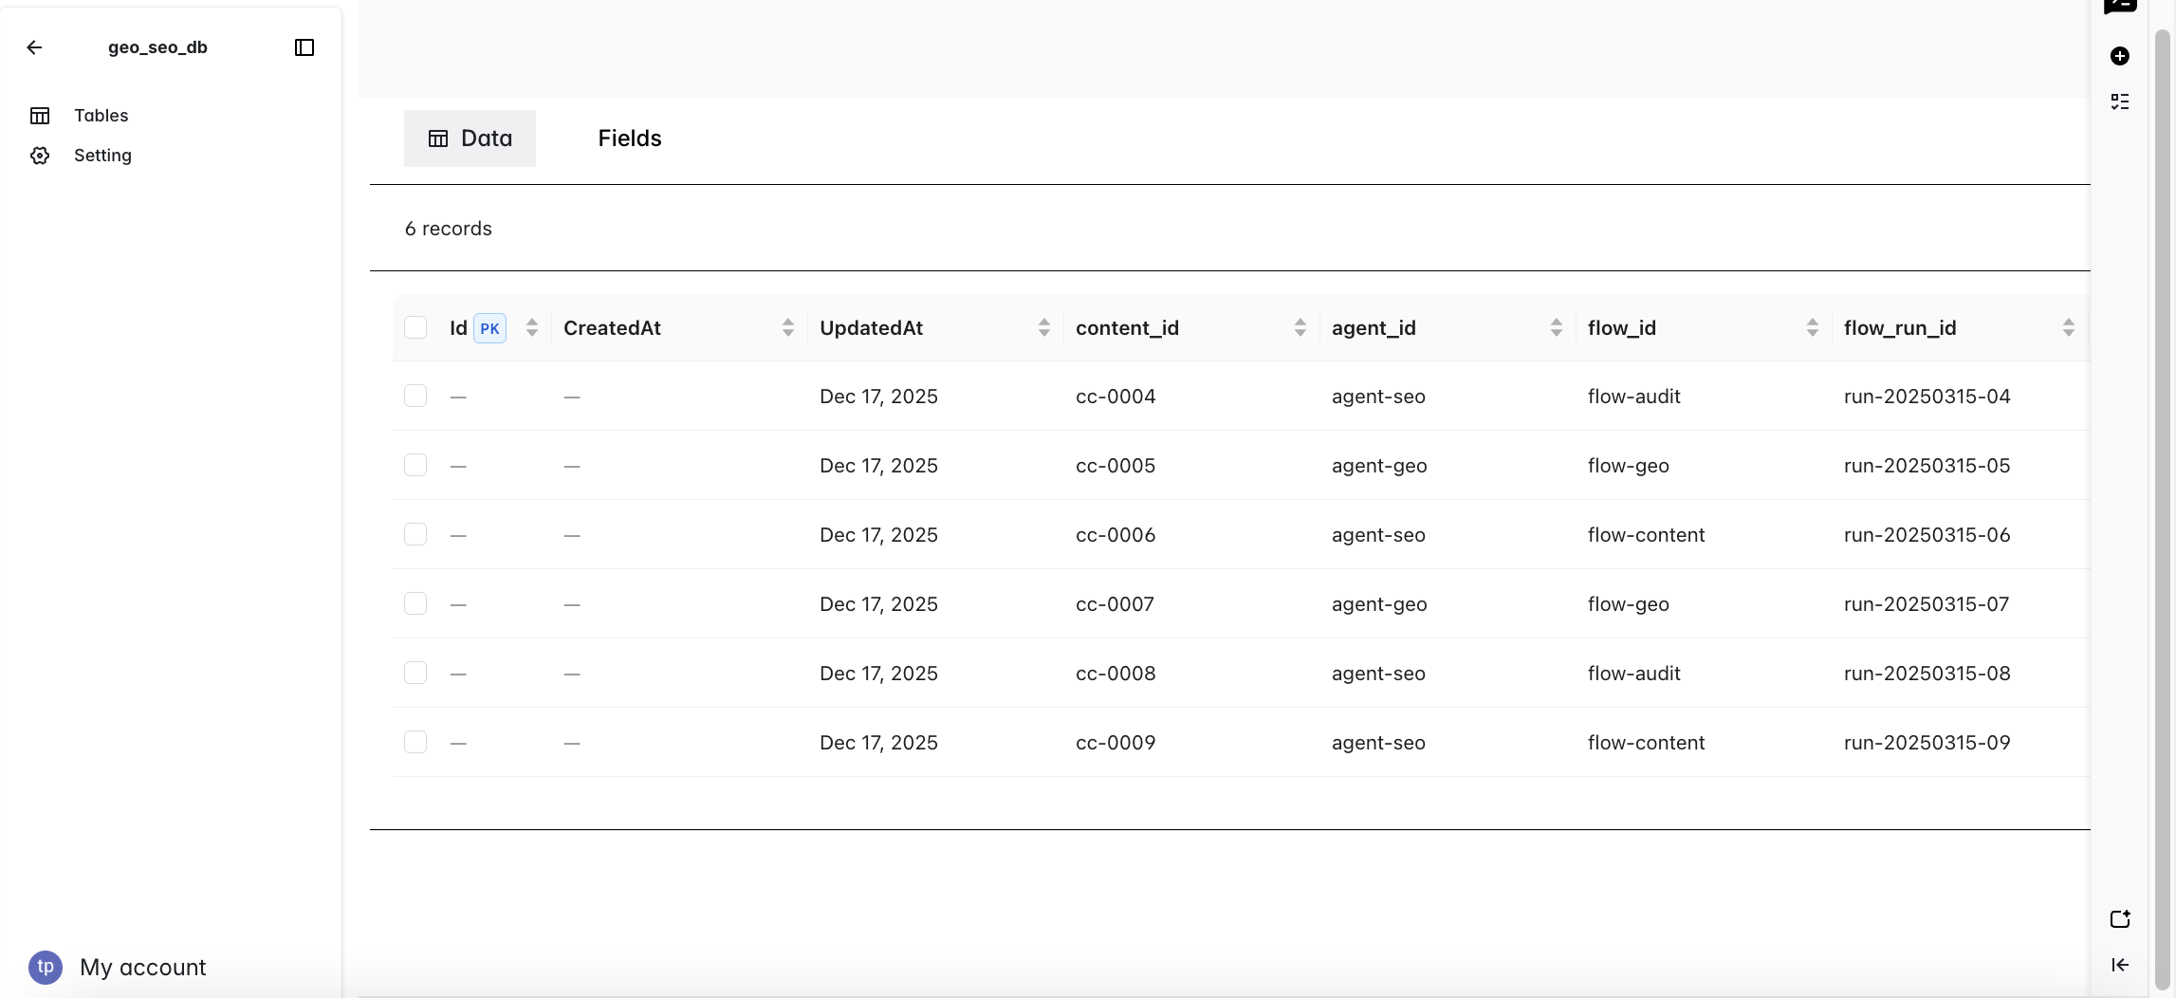This screenshot has height=998, width=2176.
Task: Open the checklist icon on right rail
Action: click(2120, 102)
